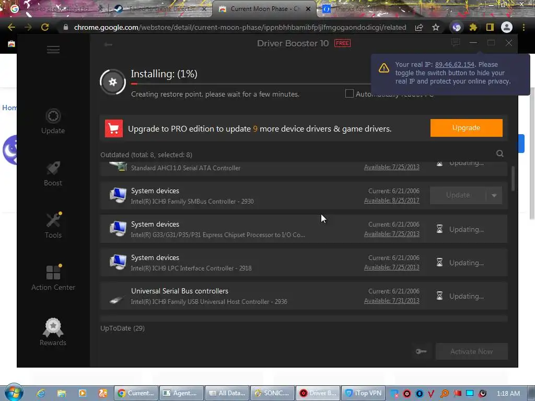Expand dropdown arrow next to Update button
Image resolution: width=535 pixels, height=401 pixels.
point(494,195)
